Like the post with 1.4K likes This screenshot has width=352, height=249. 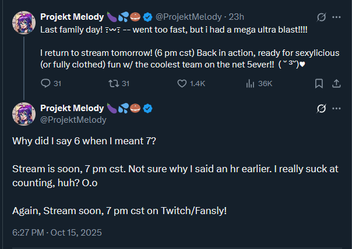click(x=182, y=84)
